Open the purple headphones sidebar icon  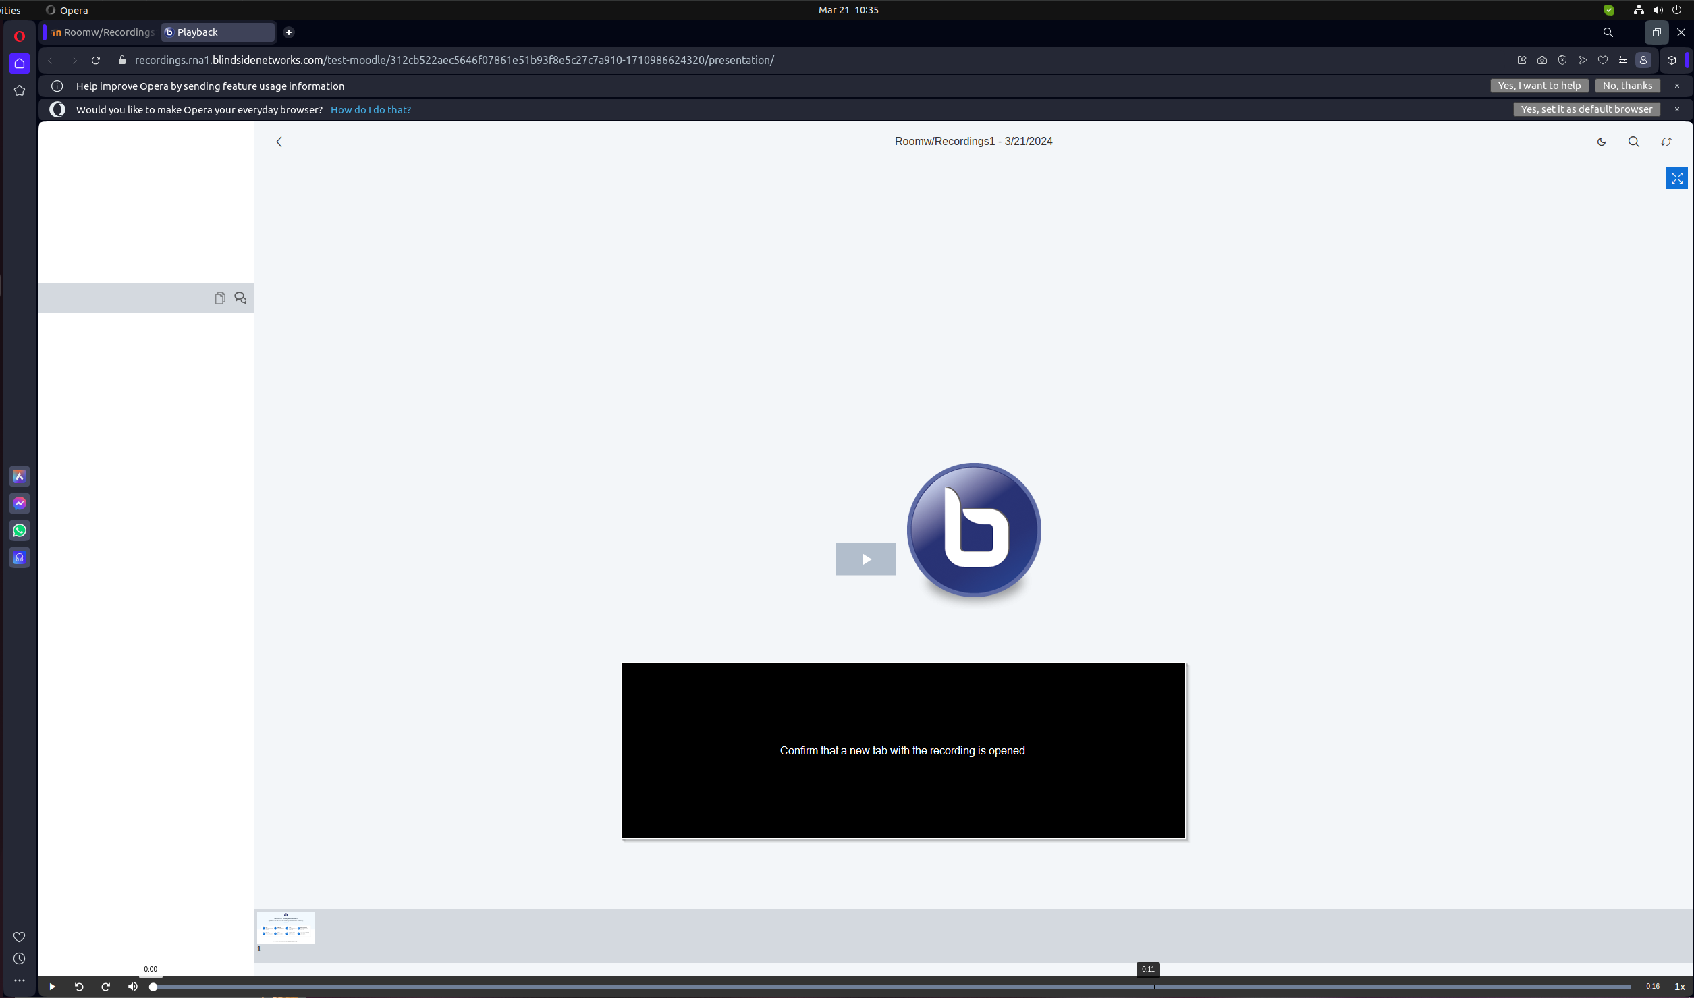pos(20,557)
